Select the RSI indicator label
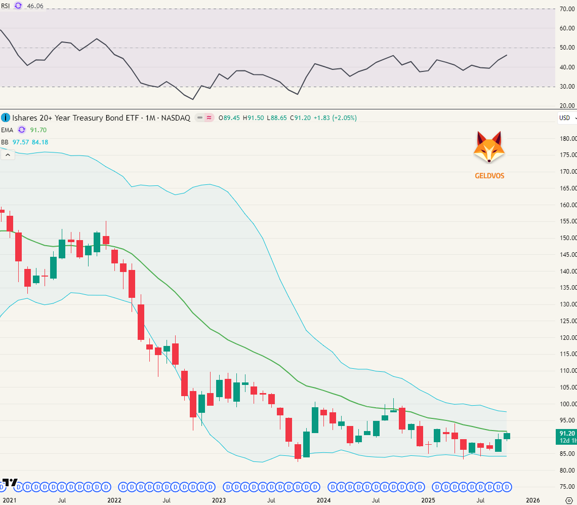The height and width of the screenshot is (505, 577). pos(6,6)
